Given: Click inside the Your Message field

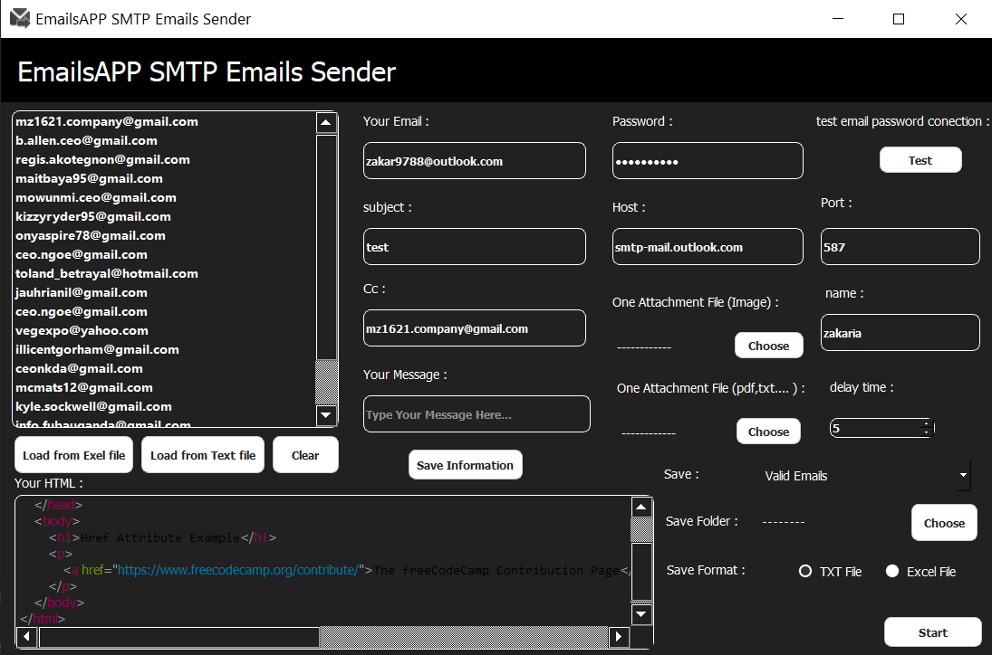Looking at the screenshot, I should tap(477, 413).
